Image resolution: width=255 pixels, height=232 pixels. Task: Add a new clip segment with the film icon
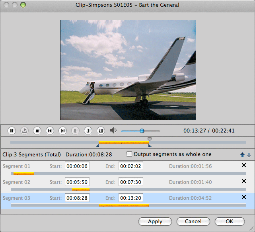(x=101, y=131)
